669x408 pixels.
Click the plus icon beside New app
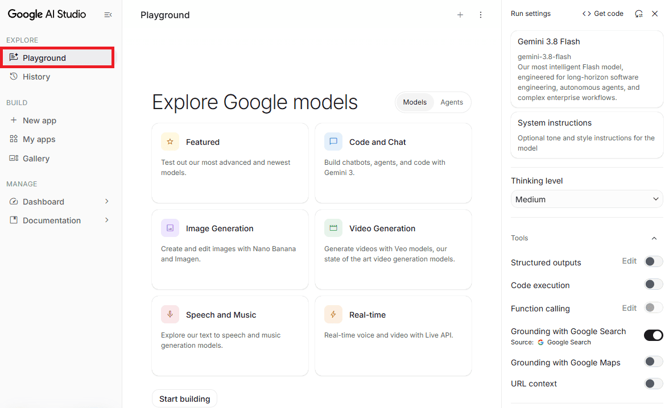[x=14, y=120]
